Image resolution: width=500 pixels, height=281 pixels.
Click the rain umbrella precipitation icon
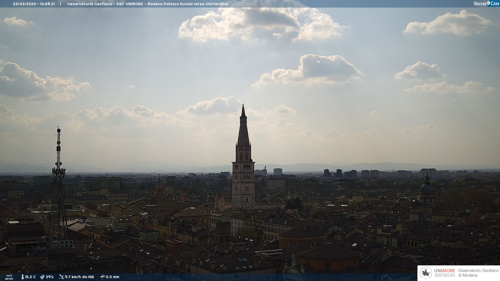coord(102,277)
